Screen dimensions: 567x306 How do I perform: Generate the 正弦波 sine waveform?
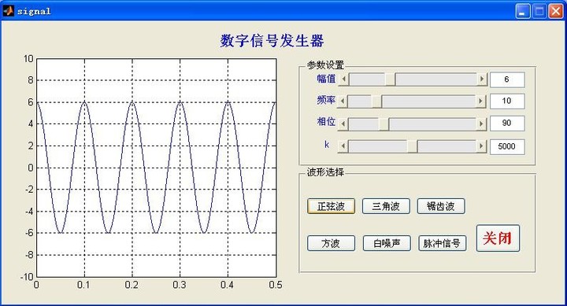tap(331, 206)
